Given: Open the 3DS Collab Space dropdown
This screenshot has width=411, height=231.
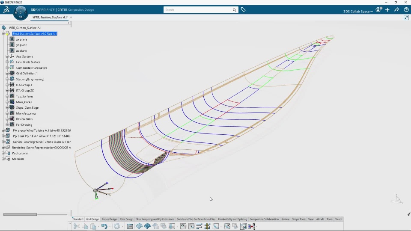Looking at the screenshot, I should point(358,11).
